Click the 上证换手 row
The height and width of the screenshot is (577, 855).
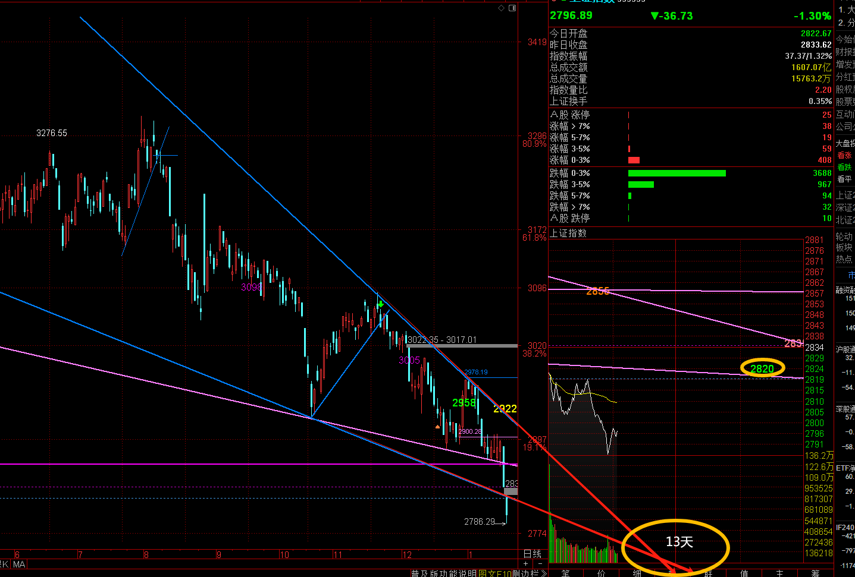click(691, 101)
